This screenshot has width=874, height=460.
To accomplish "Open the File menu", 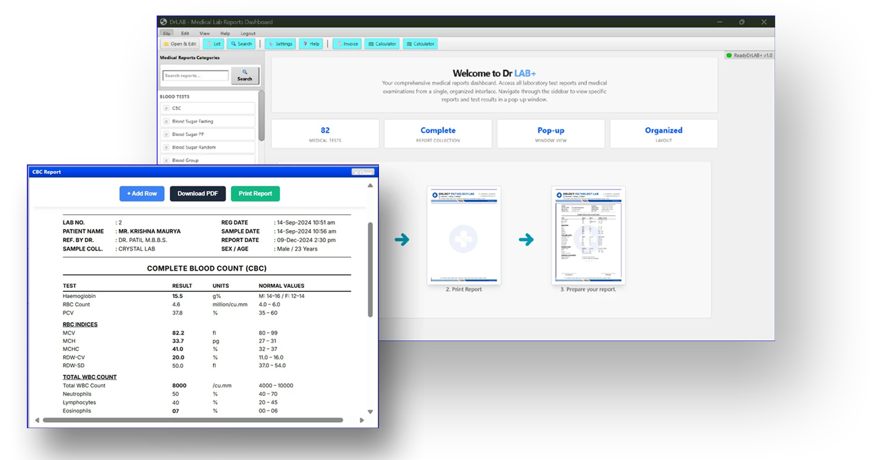I will [x=167, y=34].
